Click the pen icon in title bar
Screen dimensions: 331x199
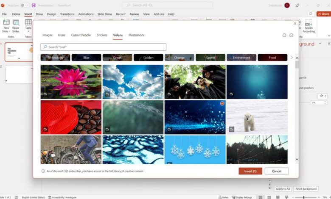tap(297, 5)
